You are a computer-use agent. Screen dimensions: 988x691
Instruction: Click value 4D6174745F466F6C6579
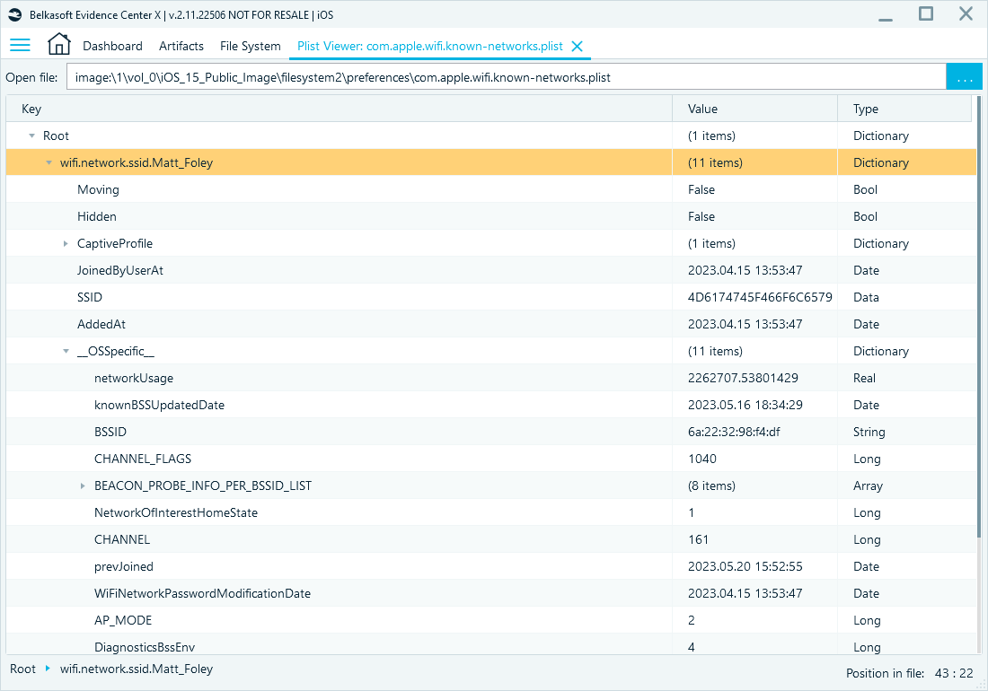[760, 297]
